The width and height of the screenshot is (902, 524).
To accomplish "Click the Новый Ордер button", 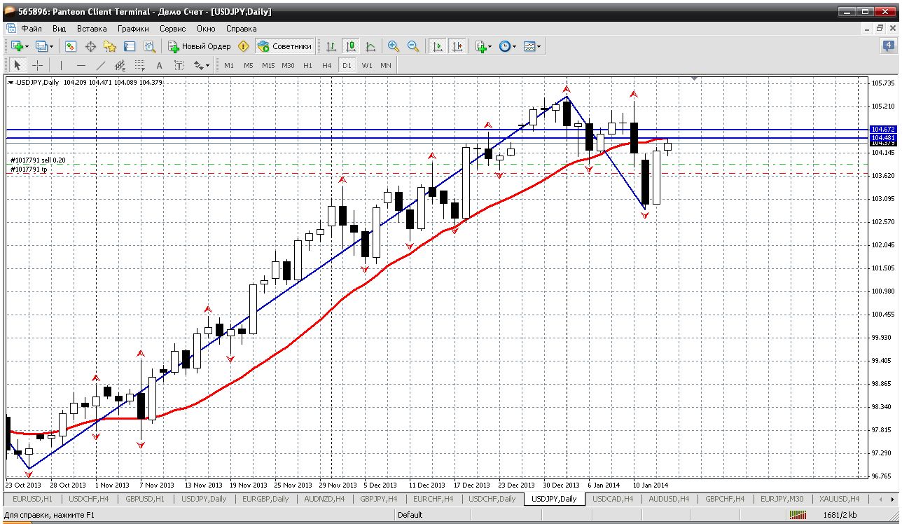I will [200, 46].
